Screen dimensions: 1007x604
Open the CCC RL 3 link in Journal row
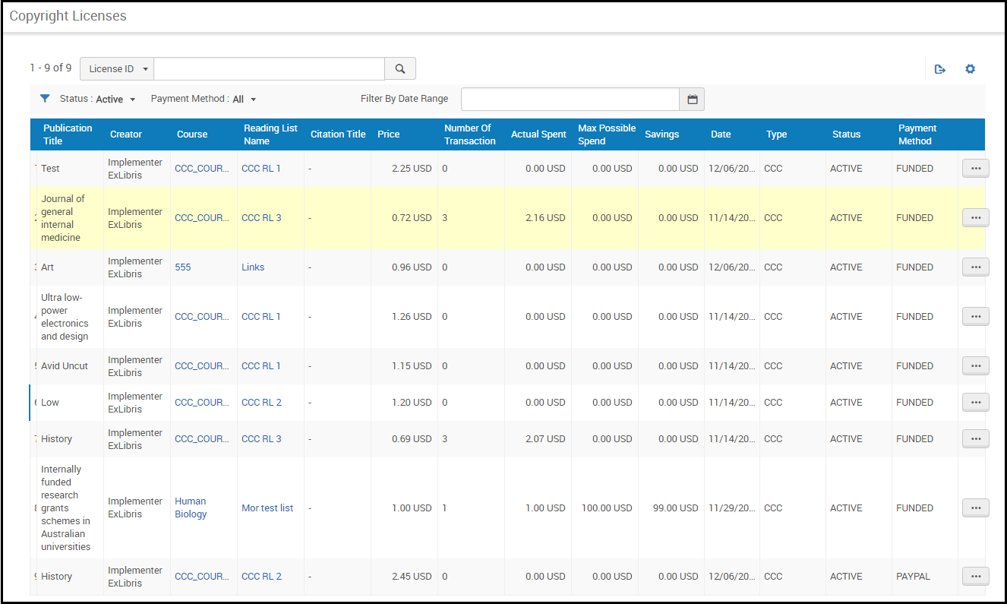(261, 218)
